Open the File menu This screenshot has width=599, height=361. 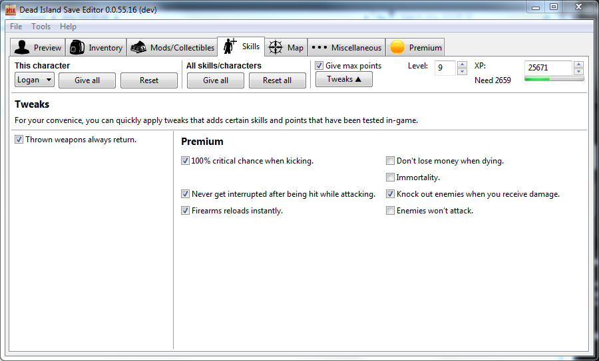click(x=16, y=27)
